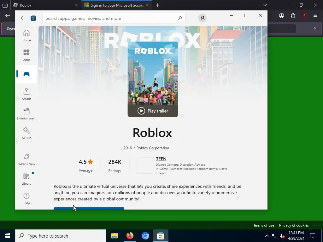The height and width of the screenshot is (242, 323).
Task: Go back in the browser window
Action: click(x=8, y=16)
